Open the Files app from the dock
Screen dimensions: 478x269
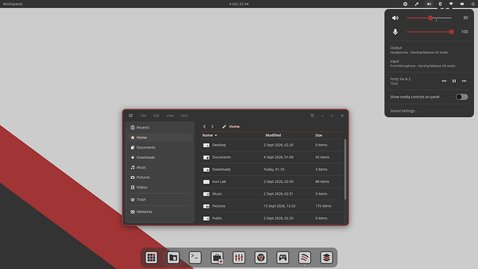coord(173,257)
